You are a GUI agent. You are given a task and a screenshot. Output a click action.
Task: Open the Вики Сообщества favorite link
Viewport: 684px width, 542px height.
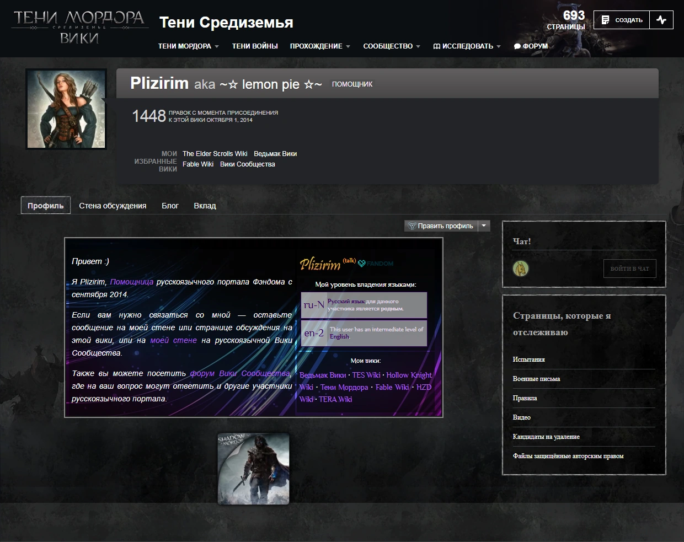coord(248,164)
